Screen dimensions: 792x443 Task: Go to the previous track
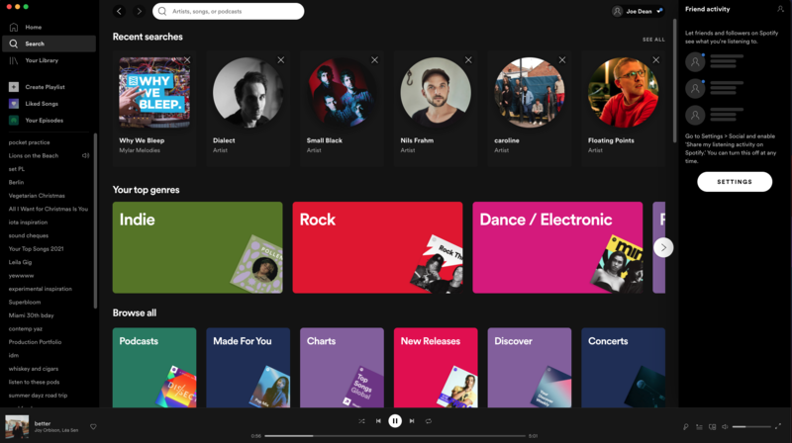coord(378,421)
